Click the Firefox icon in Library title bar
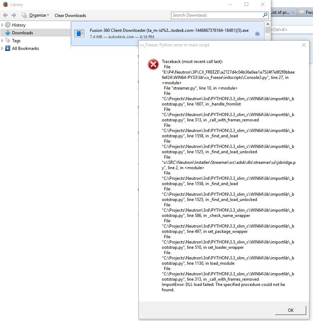The width and height of the screenshot is (313, 321). 6,4
